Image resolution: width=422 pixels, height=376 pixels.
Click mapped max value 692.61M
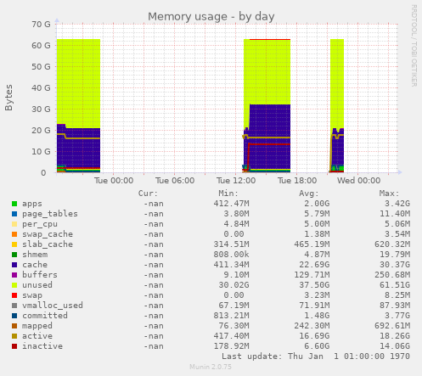pos(392,326)
